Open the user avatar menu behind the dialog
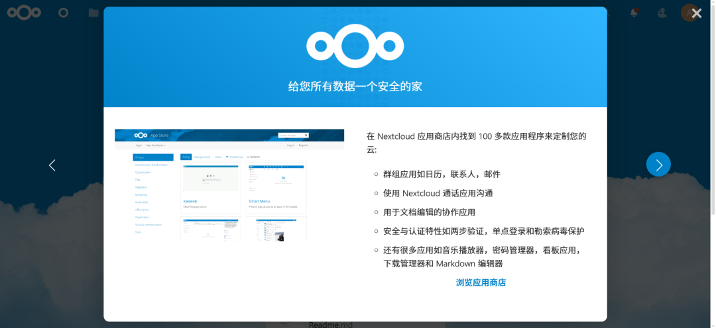 point(687,13)
